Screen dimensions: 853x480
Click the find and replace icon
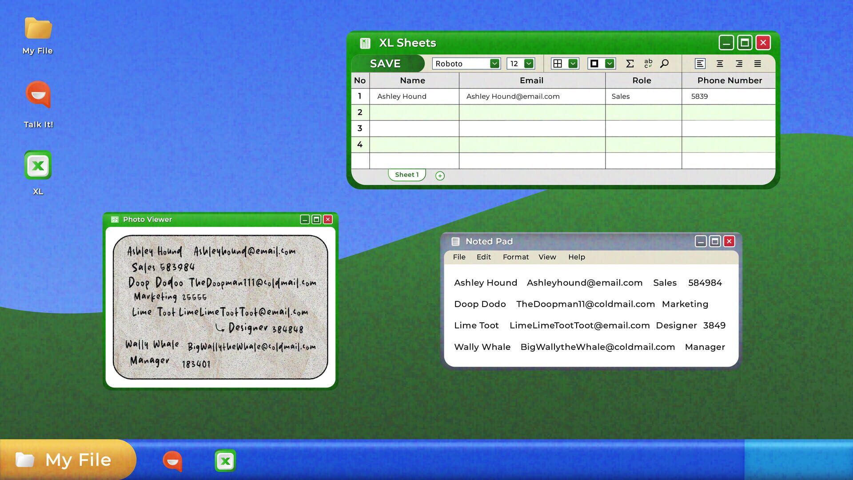tap(648, 64)
